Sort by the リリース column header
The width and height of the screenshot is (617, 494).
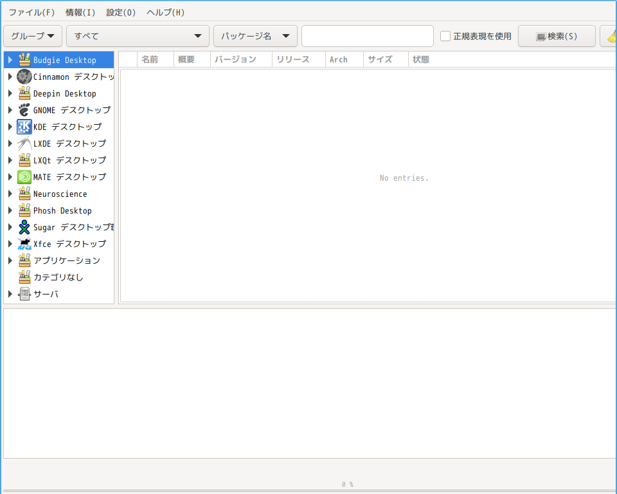point(299,59)
